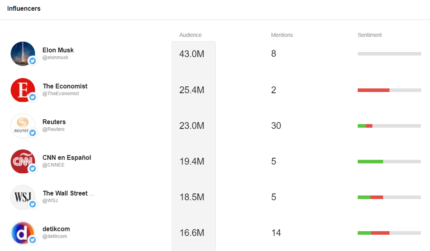Click the Twitter badge on WSJ avatar
430x251 pixels.
[33, 204]
